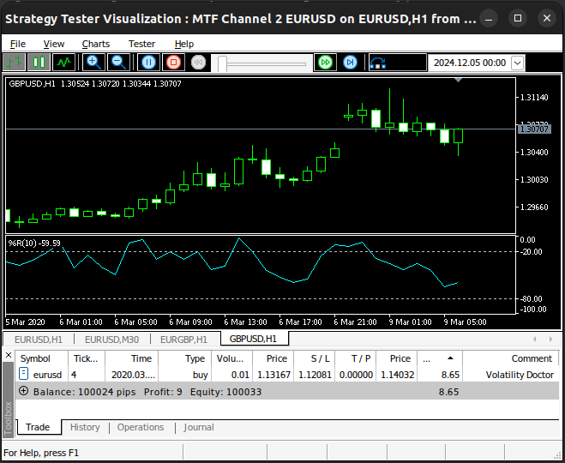The image size is (565, 463).
Task: Select the candlestick chart icon
Action: coord(39,63)
